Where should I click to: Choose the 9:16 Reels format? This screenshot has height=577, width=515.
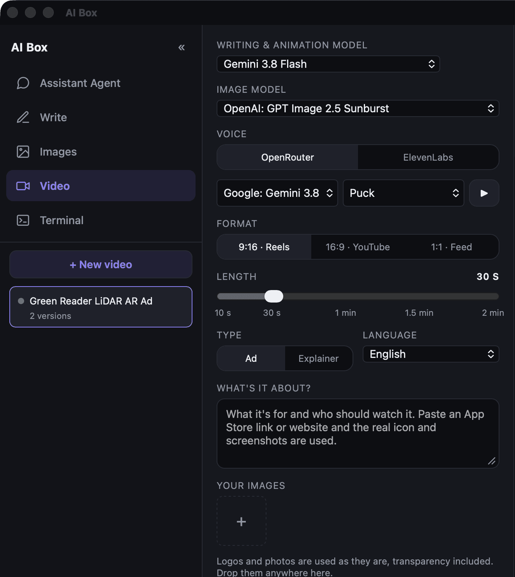264,247
